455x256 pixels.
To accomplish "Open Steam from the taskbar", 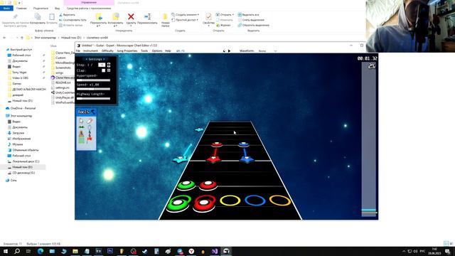I will point(145,251).
